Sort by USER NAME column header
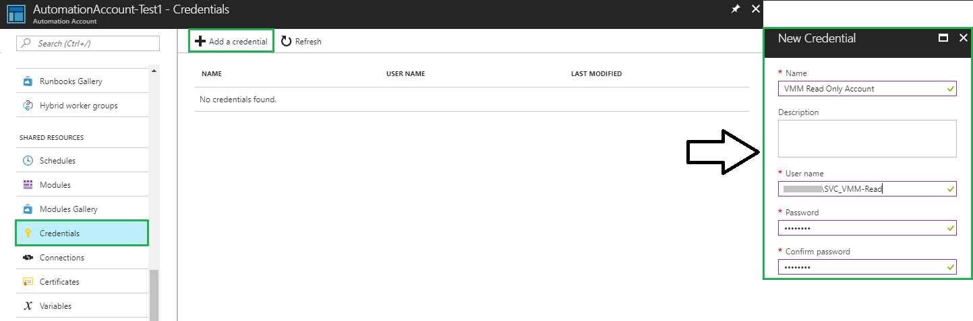 tap(405, 74)
